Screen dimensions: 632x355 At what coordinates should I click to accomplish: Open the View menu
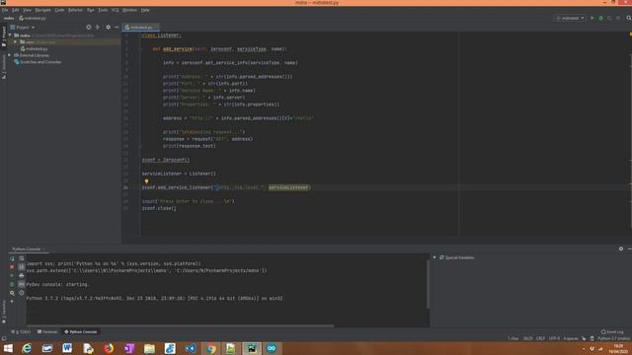tap(27, 10)
